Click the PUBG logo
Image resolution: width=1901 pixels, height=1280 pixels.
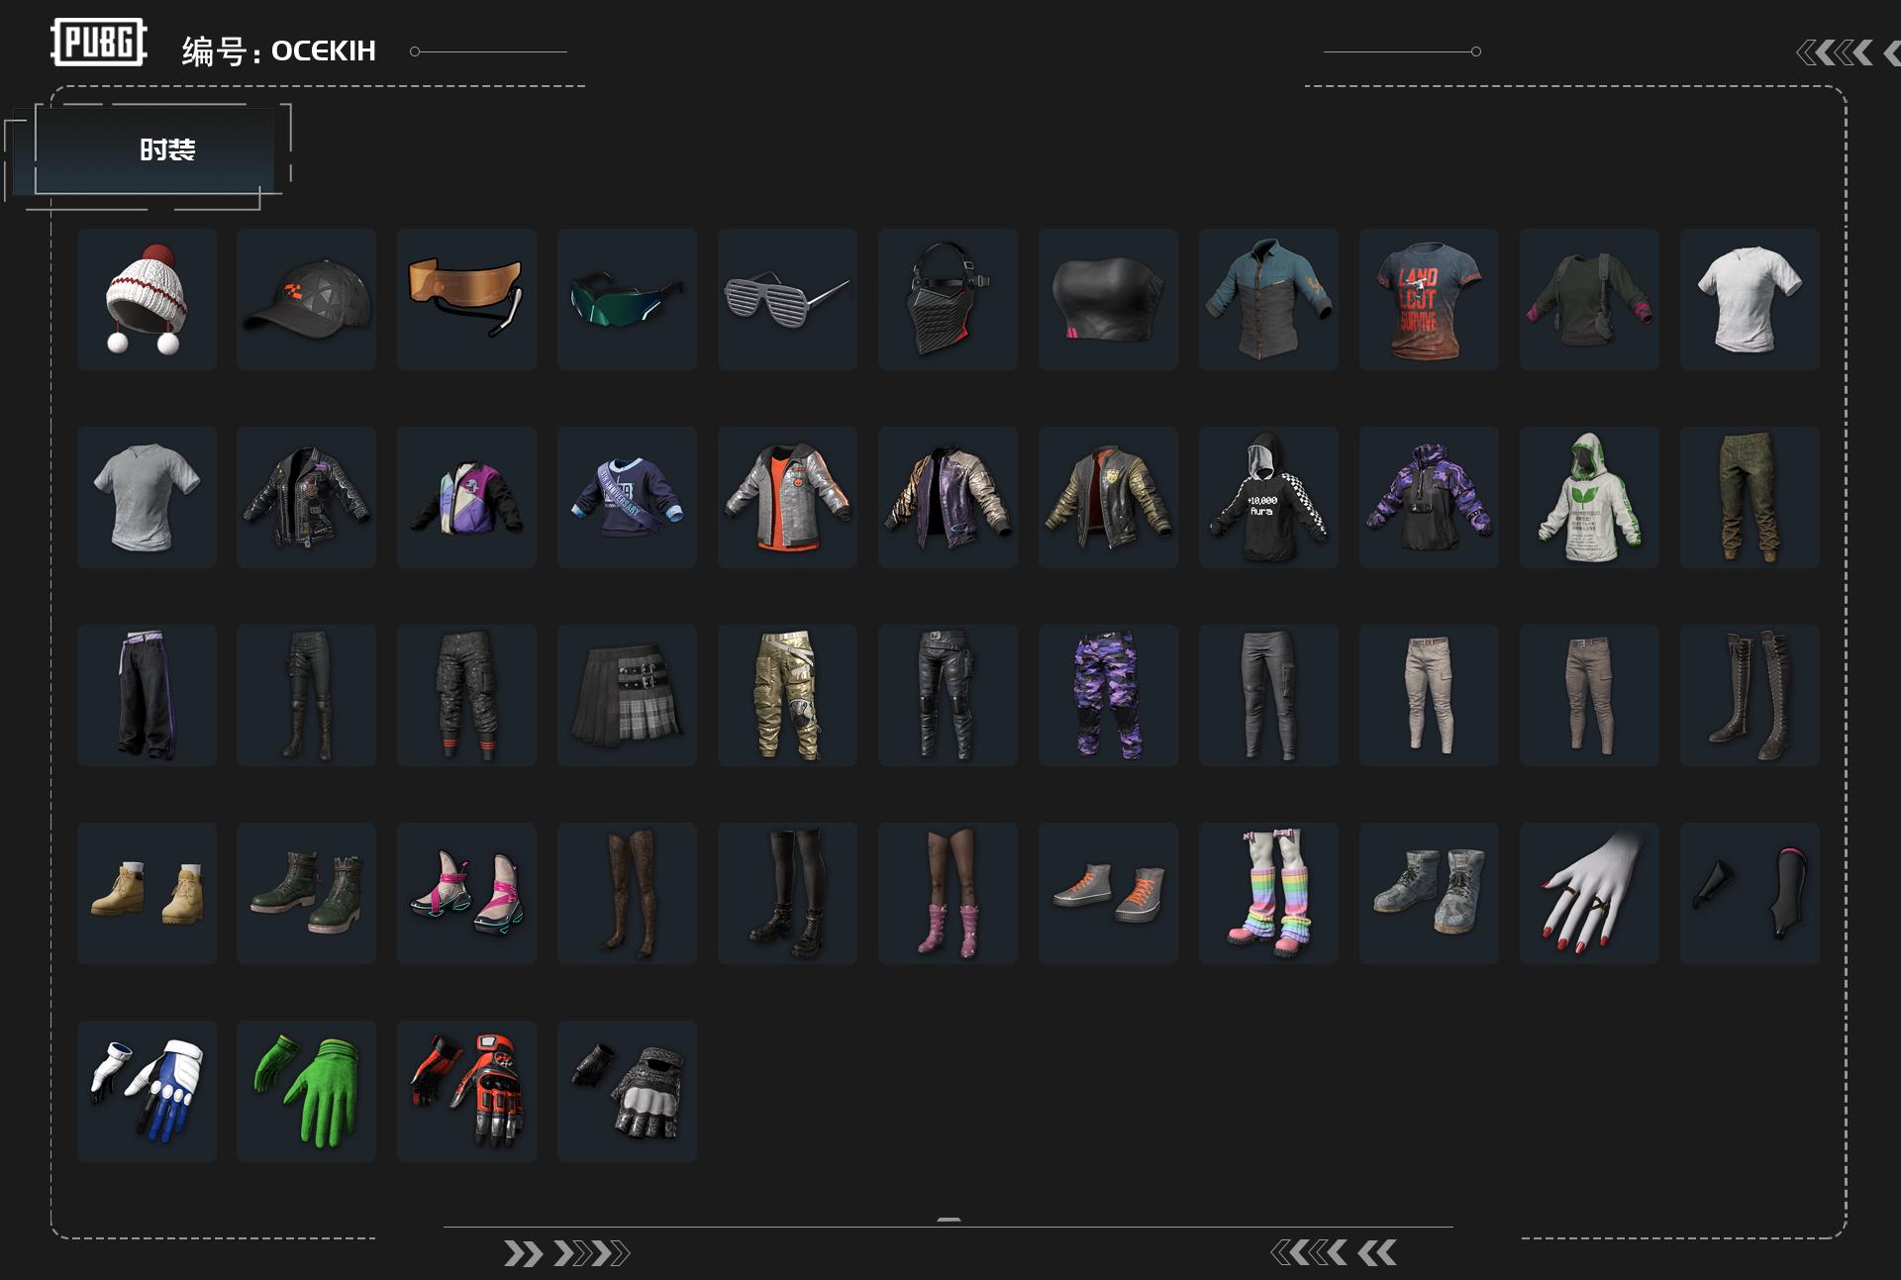[x=99, y=43]
